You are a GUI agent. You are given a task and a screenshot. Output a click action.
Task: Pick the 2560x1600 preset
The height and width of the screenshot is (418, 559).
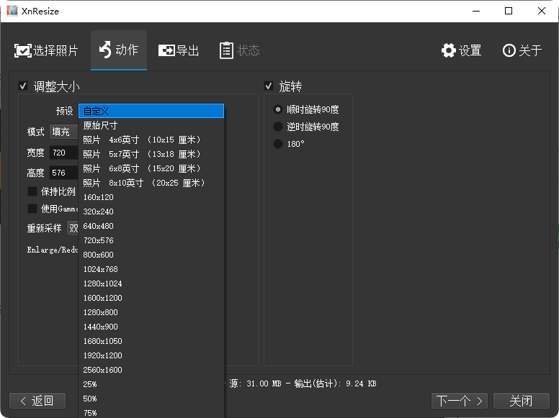[x=151, y=370]
